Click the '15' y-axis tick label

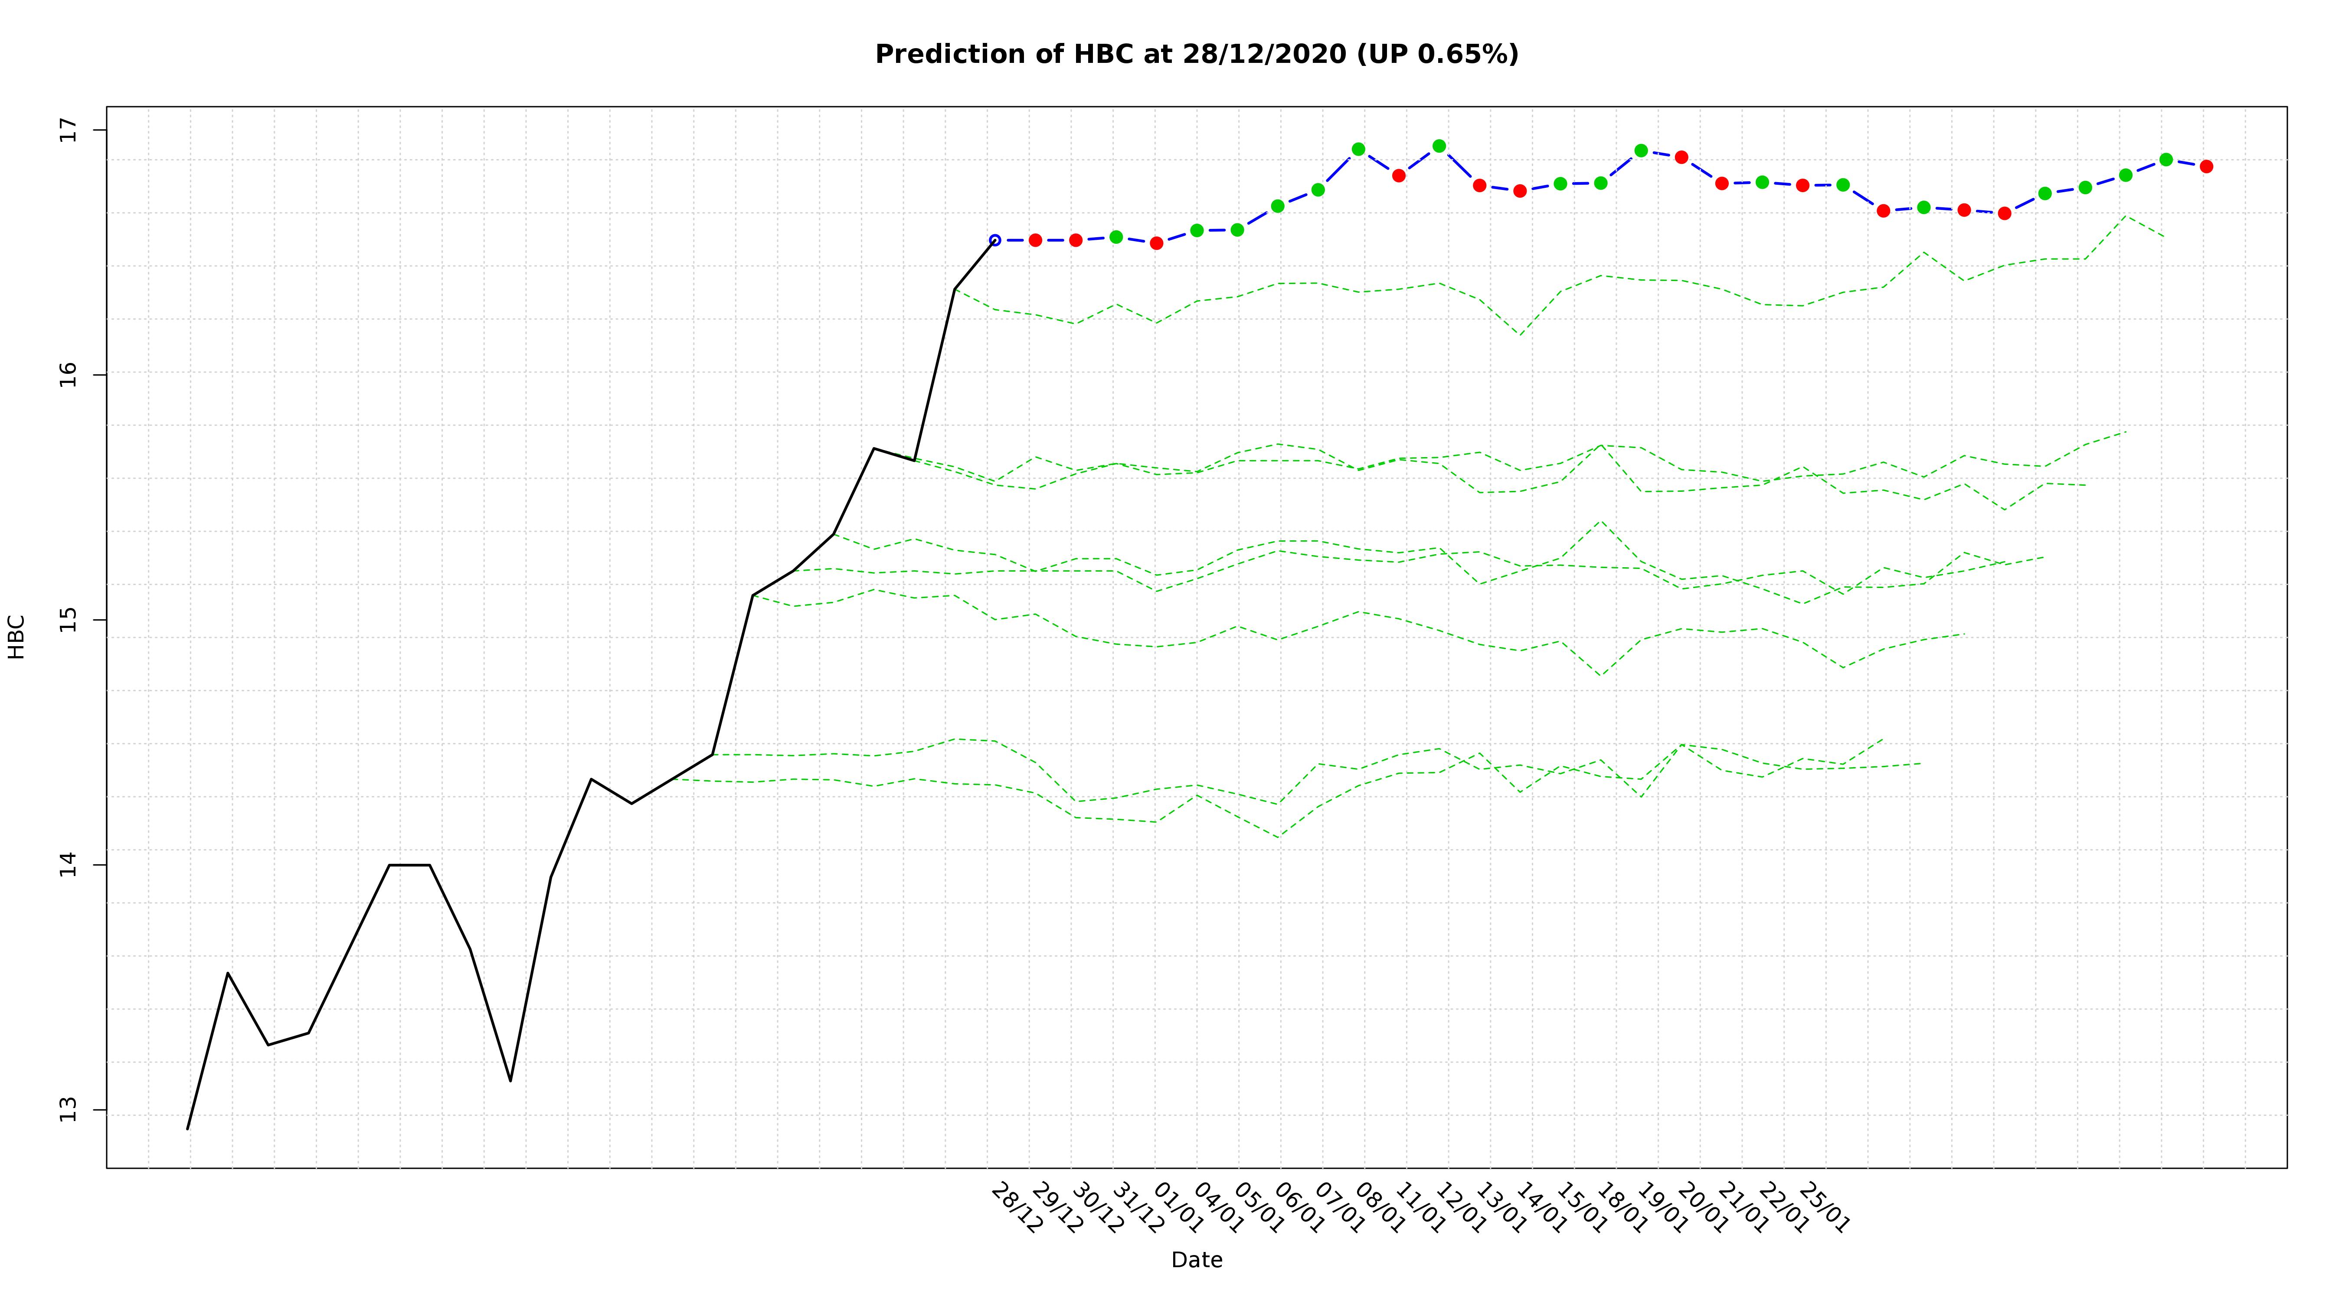click(x=69, y=620)
